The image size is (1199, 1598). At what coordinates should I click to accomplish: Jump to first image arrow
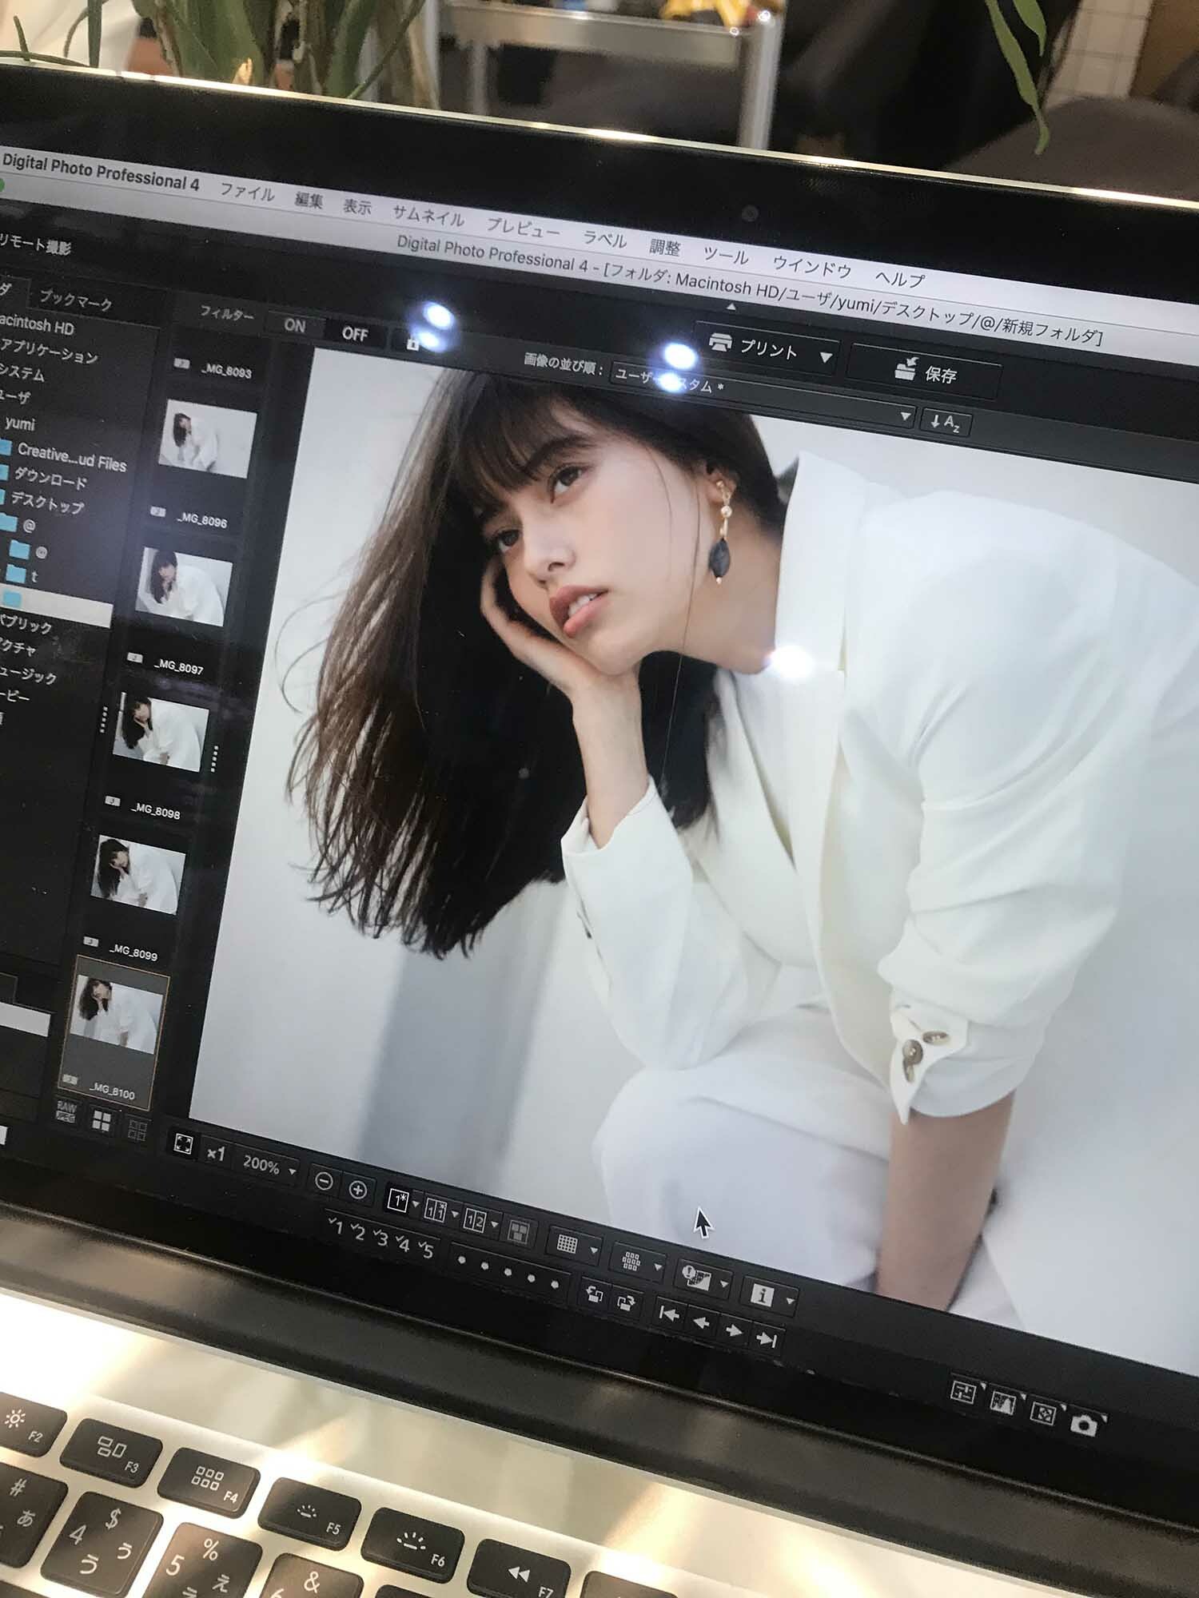[668, 1314]
